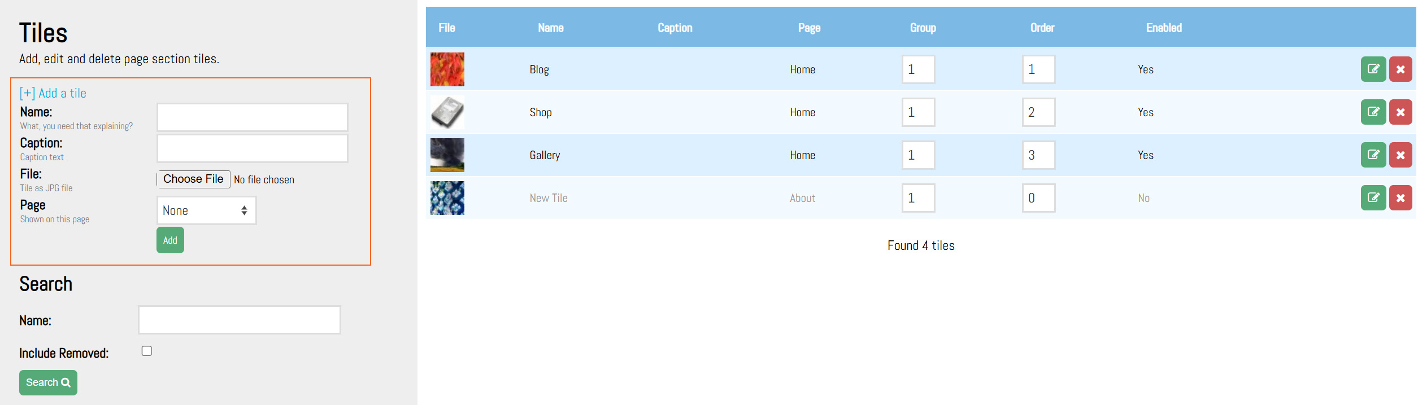Delete the Blog tile with red X
1418x405 pixels.
[1400, 69]
